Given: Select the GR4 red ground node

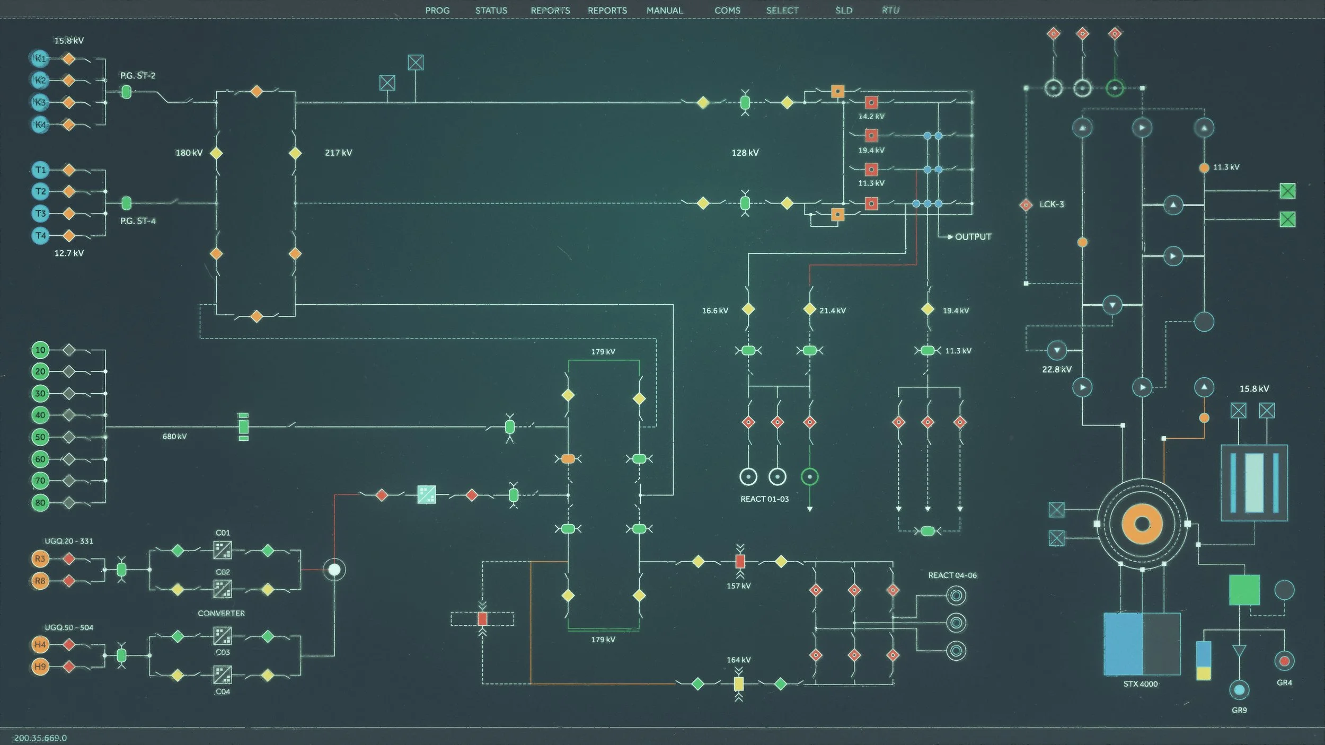Looking at the screenshot, I should coord(1284,661).
